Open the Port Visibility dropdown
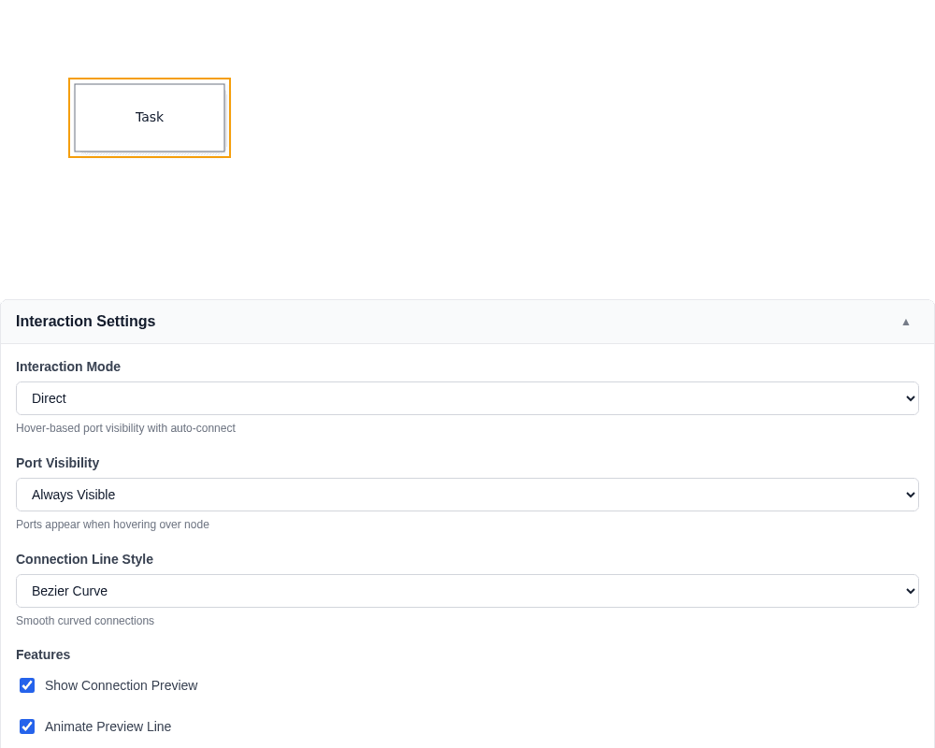Screen dimensions: 935x748 467,495
